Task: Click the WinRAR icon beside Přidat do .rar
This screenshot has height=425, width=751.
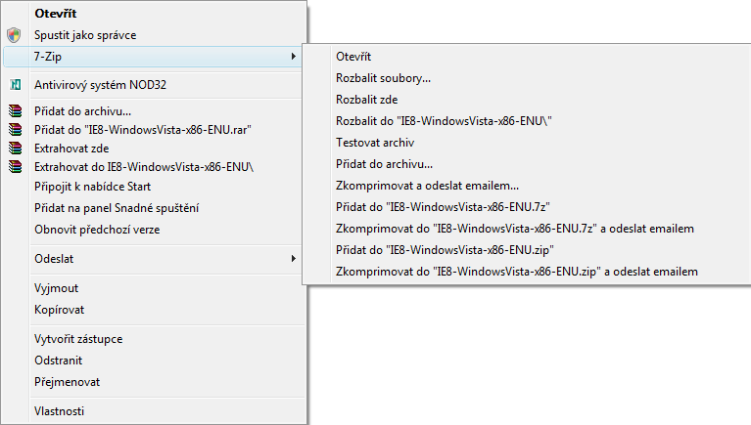Action: pyautogui.click(x=16, y=130)
